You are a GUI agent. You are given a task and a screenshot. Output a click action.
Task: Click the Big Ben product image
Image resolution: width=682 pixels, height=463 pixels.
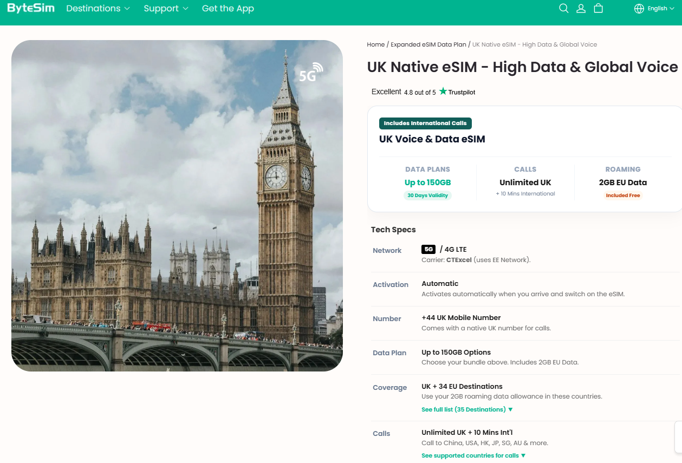pos(177,206)
